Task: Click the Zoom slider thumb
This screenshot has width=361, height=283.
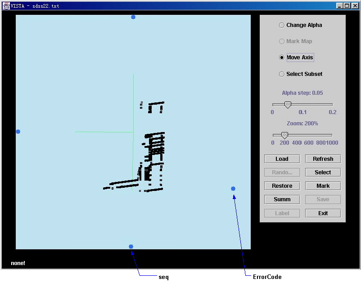Action: (x=284, y=135)
